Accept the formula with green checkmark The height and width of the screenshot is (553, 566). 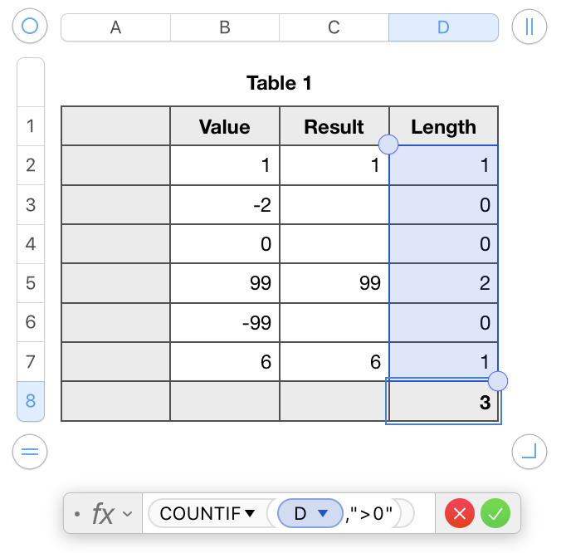point(495,514)
